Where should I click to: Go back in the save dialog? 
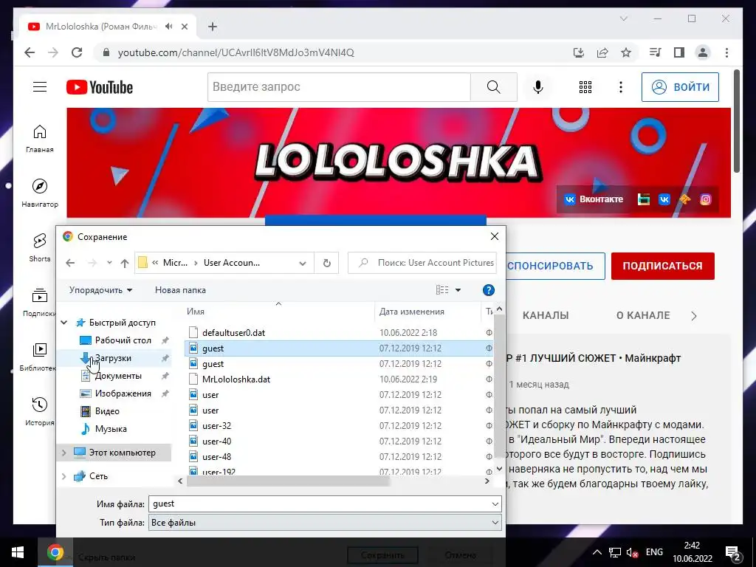[70, 263]
